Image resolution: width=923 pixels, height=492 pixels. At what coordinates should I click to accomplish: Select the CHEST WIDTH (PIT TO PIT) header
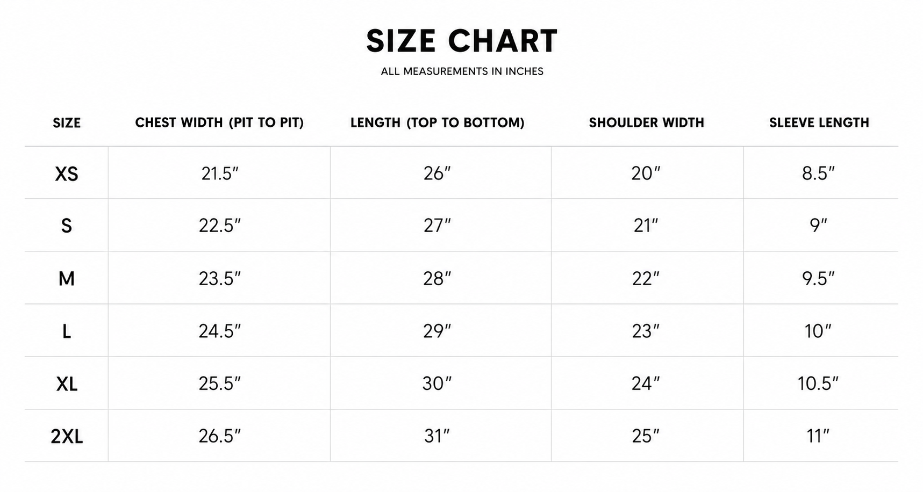tap(219, 123)
